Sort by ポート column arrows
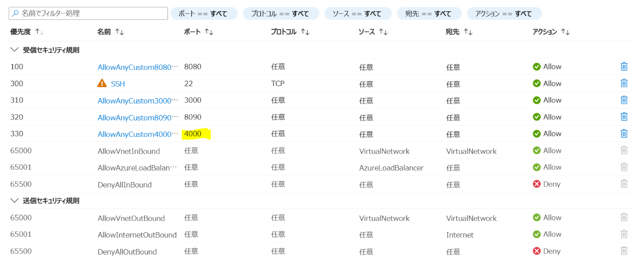The width and height of the screenshot is (639, 265). pyautogui.click(x=209, y=32)
